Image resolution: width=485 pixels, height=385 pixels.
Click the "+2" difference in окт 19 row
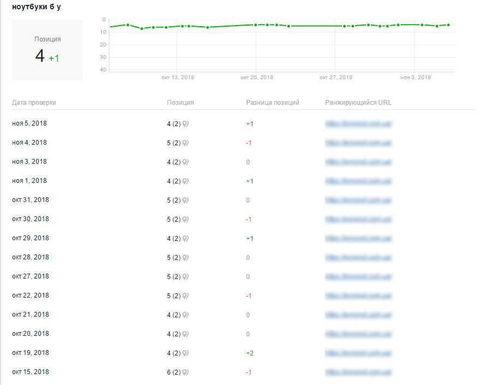point(250,353)
